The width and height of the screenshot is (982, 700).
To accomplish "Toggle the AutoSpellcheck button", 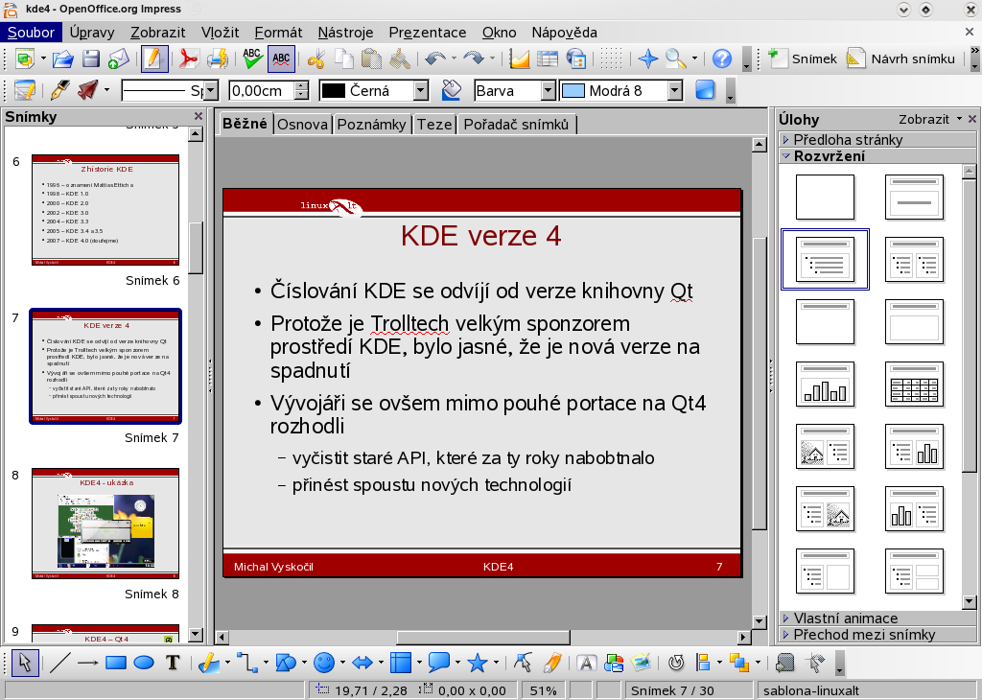I will pyautogui.click(x=281, y=58).
